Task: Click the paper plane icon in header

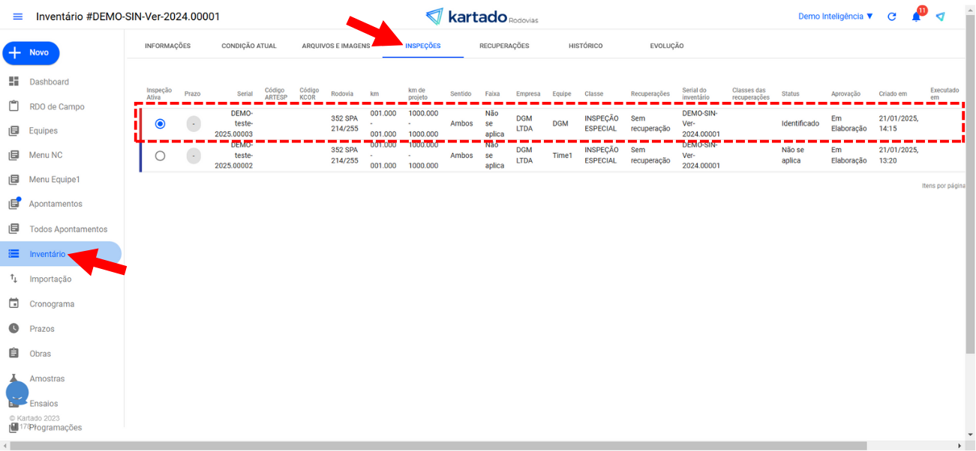Action: point(940,16)
